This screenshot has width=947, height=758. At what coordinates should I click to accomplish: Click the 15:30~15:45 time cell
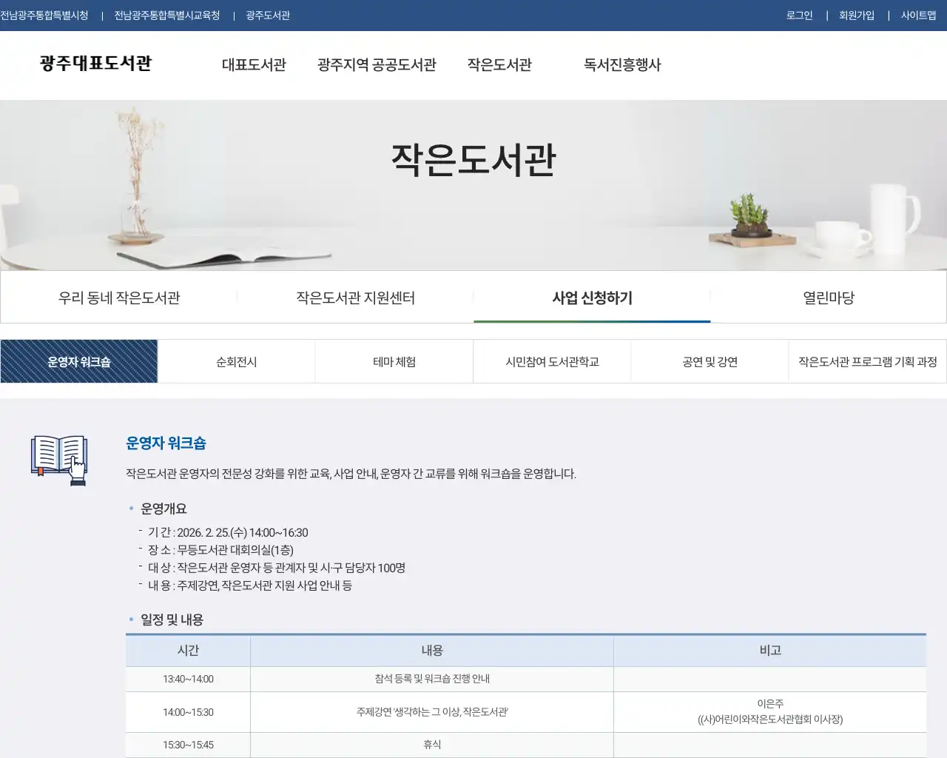pos(188,745)
